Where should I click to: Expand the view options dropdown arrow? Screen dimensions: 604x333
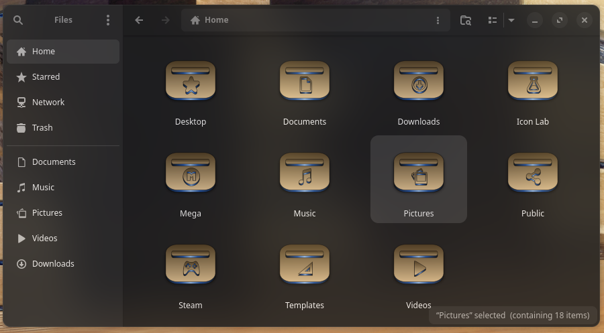click(511, 20)
